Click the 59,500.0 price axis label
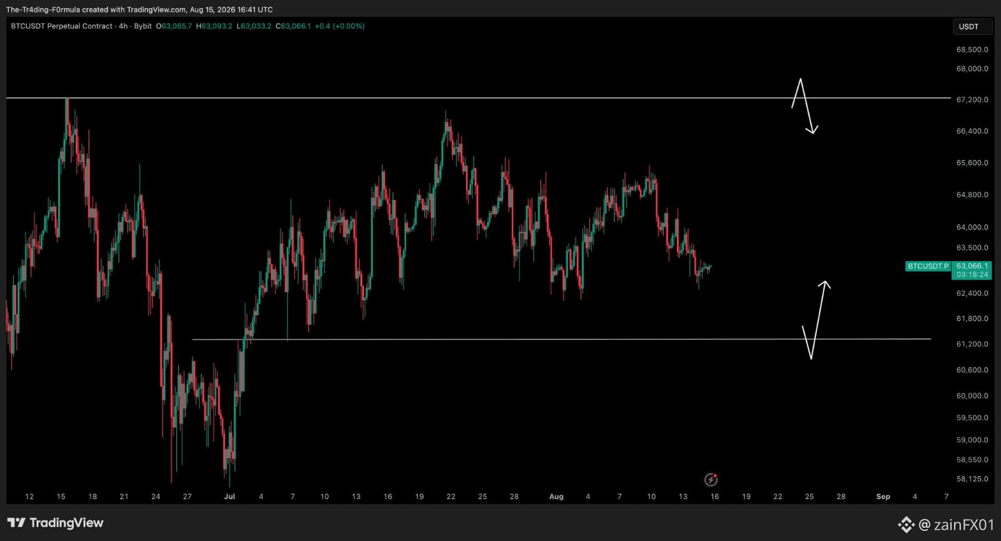1001x541 pixels. (x=972, y=418)
